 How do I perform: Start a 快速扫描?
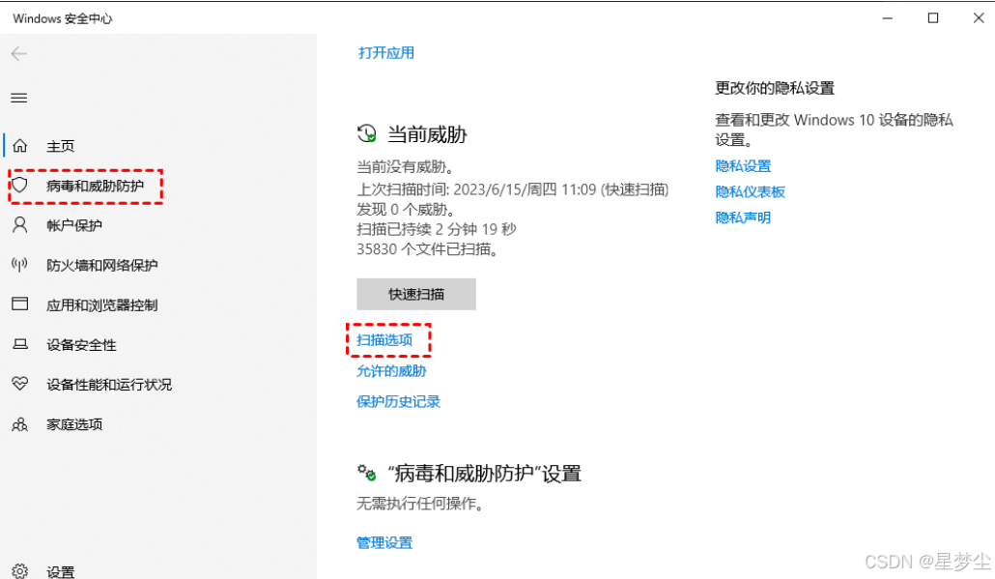416,294
